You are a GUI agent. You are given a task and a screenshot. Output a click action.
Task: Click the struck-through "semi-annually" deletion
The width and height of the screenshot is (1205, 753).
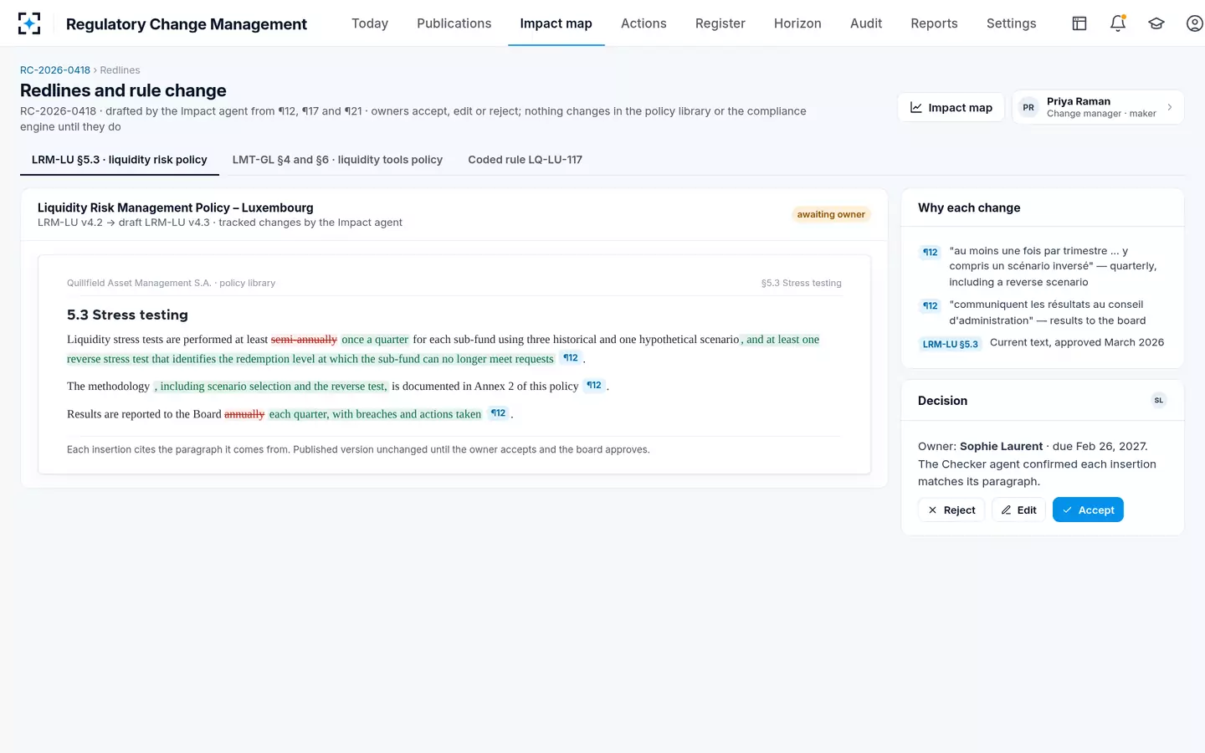coord(304,340)
